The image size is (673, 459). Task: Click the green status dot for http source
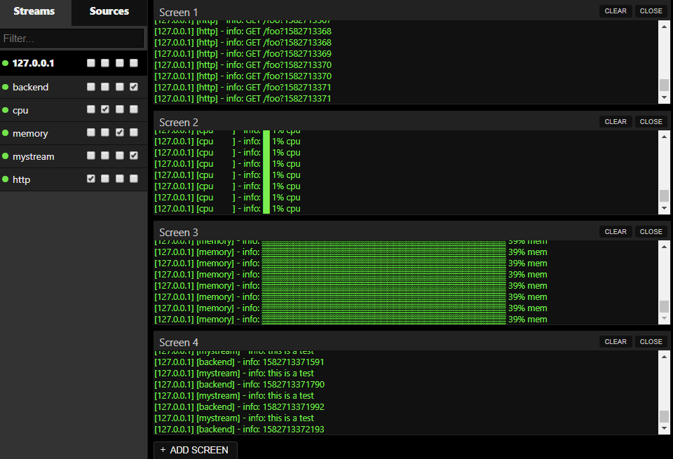pyautogui.click(x=6, y=179)
